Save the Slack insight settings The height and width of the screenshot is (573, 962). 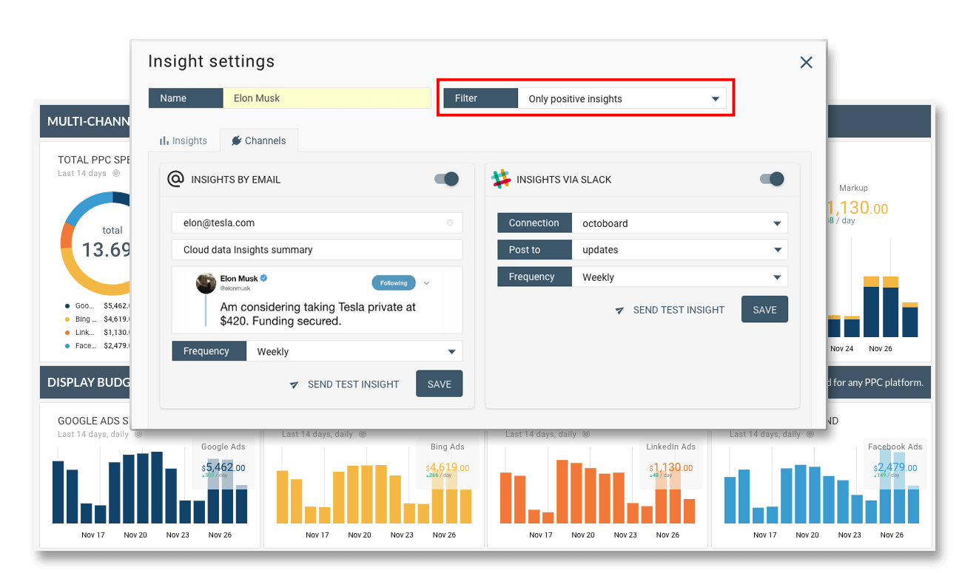coord(764,309)
